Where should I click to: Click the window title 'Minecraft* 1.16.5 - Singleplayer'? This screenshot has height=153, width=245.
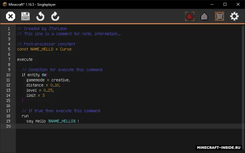point(32,5)
